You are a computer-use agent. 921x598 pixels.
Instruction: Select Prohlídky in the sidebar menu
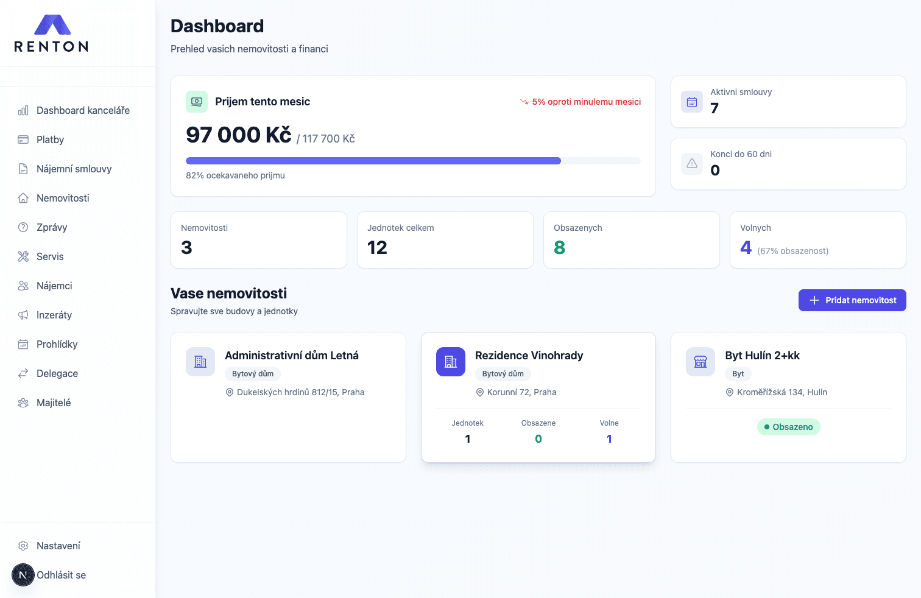[57, 344]
